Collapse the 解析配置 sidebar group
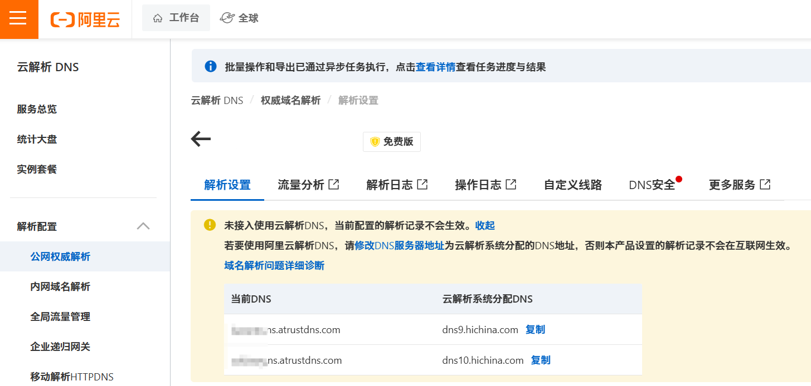The width and height of the screenshot is (811, 386). [84, 226]
